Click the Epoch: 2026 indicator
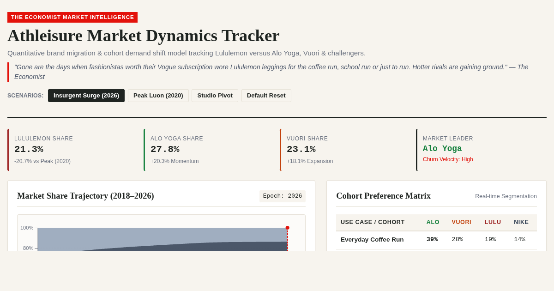The width and height of the screenshot is (554, 291). click(x=283, y=196)
